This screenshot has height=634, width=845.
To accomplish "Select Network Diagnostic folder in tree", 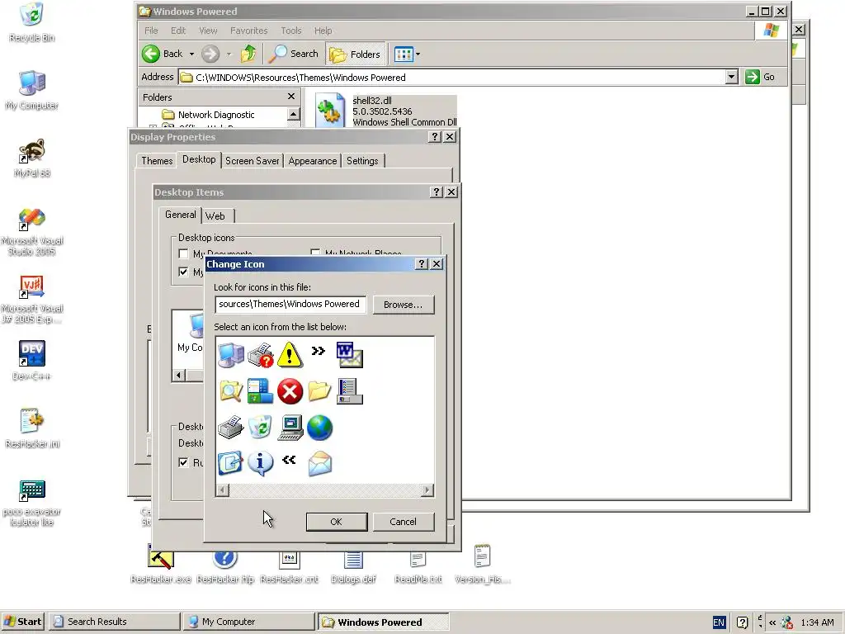I will [216, 115].
